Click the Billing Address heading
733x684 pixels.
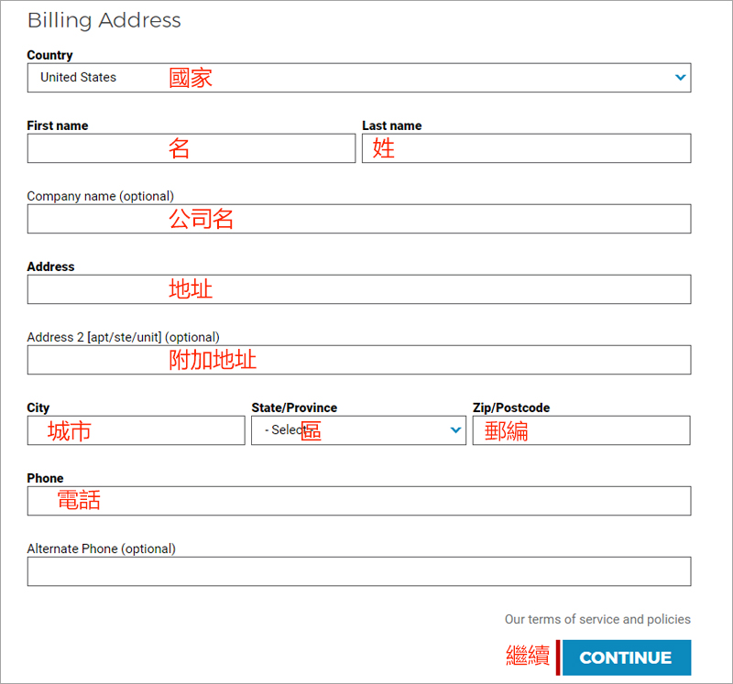[x=104, y=20]
